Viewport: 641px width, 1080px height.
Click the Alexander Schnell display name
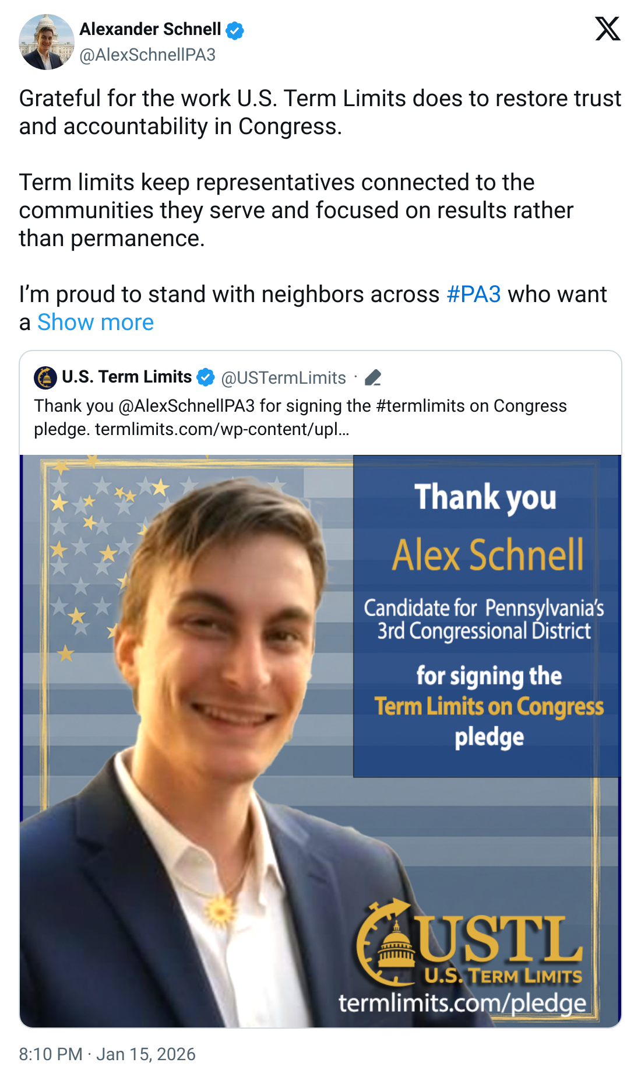(150, 29)
